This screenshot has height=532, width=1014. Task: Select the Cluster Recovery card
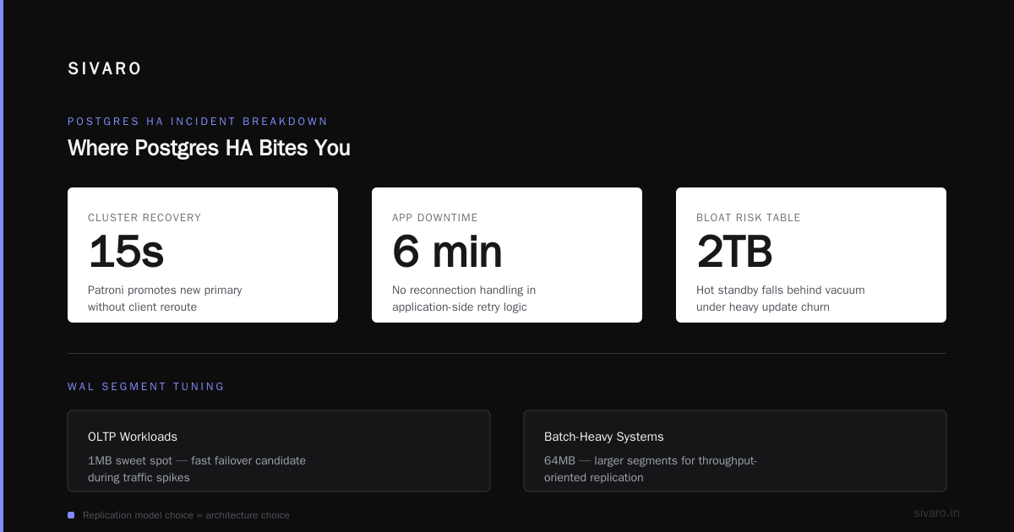[203, 255]
